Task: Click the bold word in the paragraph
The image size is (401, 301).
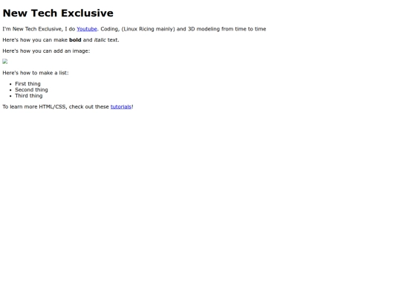Action: pos(75,40)
